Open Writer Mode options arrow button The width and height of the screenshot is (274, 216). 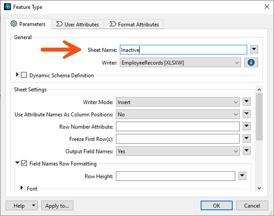point(246,102)
